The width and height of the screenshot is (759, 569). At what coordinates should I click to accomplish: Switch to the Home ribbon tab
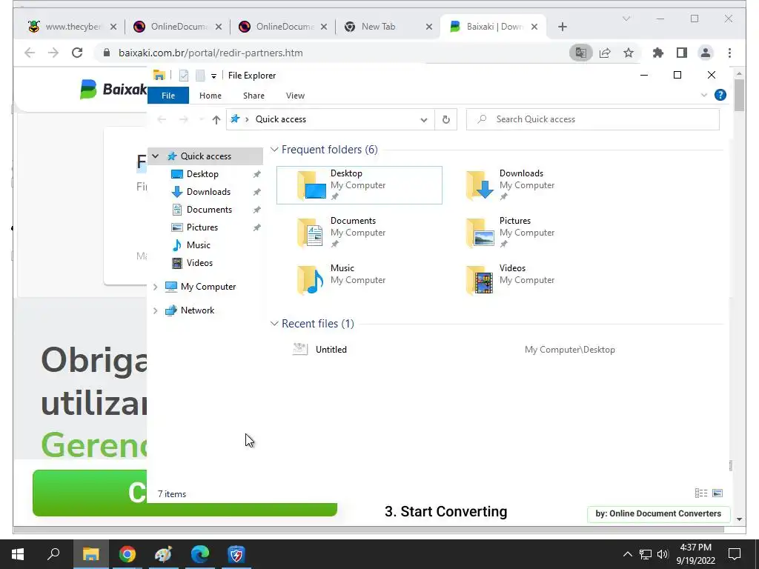click(210, 96)
